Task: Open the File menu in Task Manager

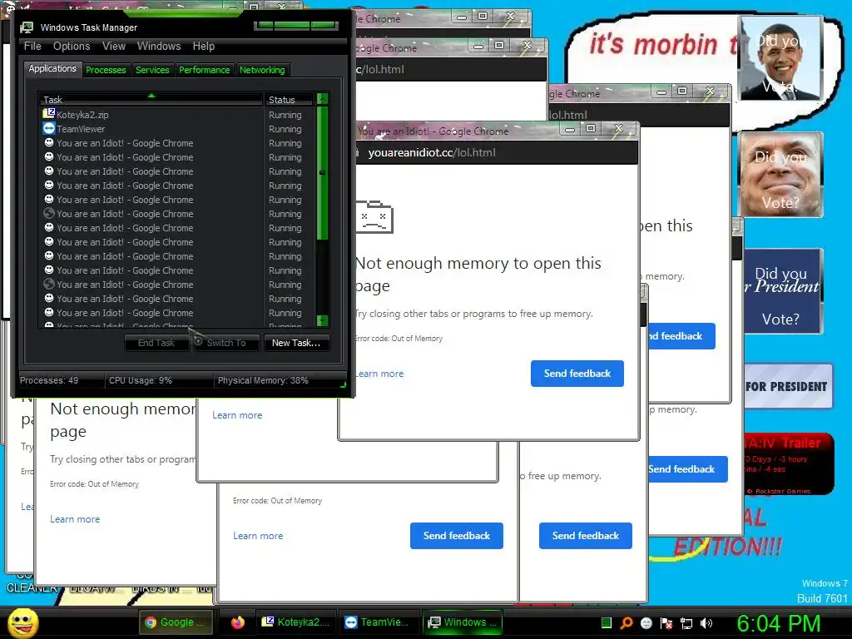Action: pyautogui.click(x=32, y=47)
